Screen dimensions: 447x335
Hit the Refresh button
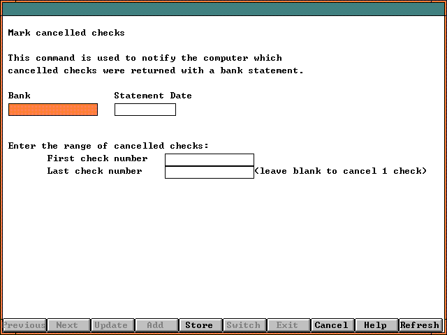[x=420, y=325]
